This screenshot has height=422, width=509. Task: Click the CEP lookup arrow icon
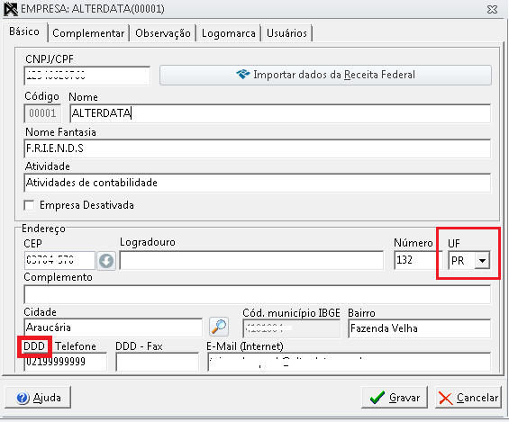pos(106,260)
